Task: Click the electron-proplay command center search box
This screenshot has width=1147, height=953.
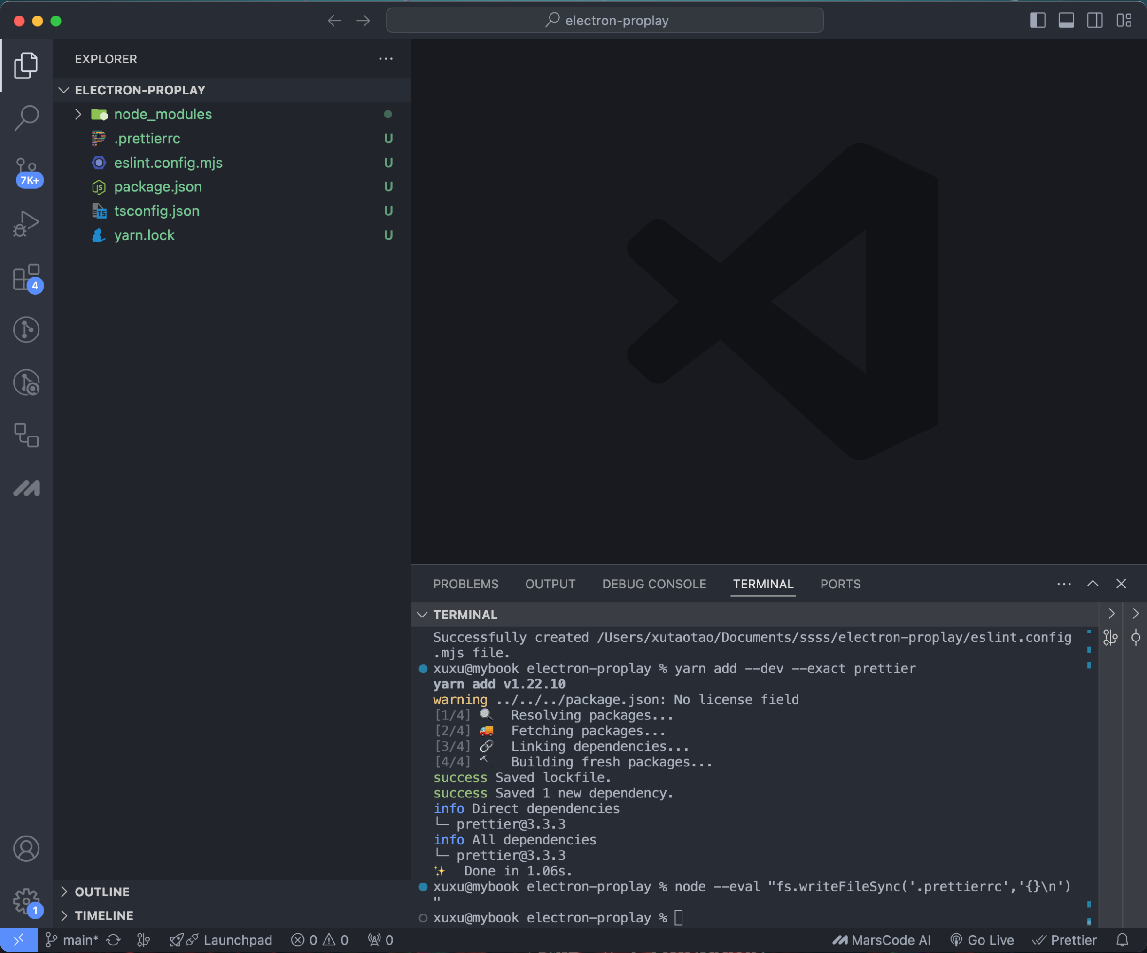Action: [x=604, y=21]
